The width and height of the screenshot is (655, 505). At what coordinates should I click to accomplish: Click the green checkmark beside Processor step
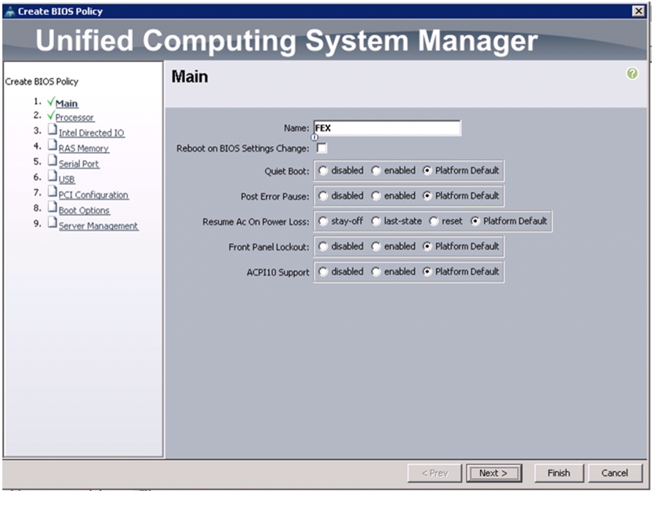click(51, 116)
